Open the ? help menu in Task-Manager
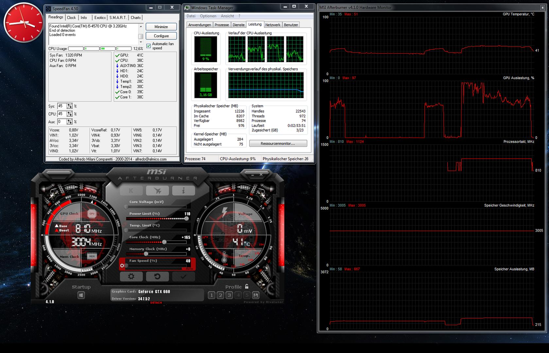Screen dimensions: 549x353 point(239,16)
